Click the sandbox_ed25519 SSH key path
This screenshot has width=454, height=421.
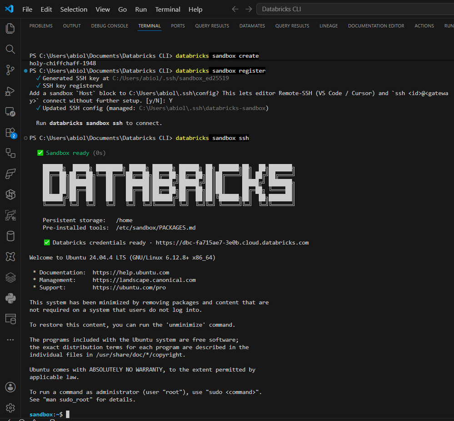click(x=170, y=78)
